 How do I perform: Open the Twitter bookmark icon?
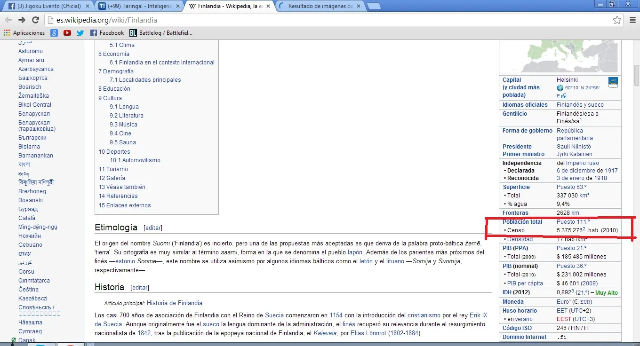[x=80, y=33]
